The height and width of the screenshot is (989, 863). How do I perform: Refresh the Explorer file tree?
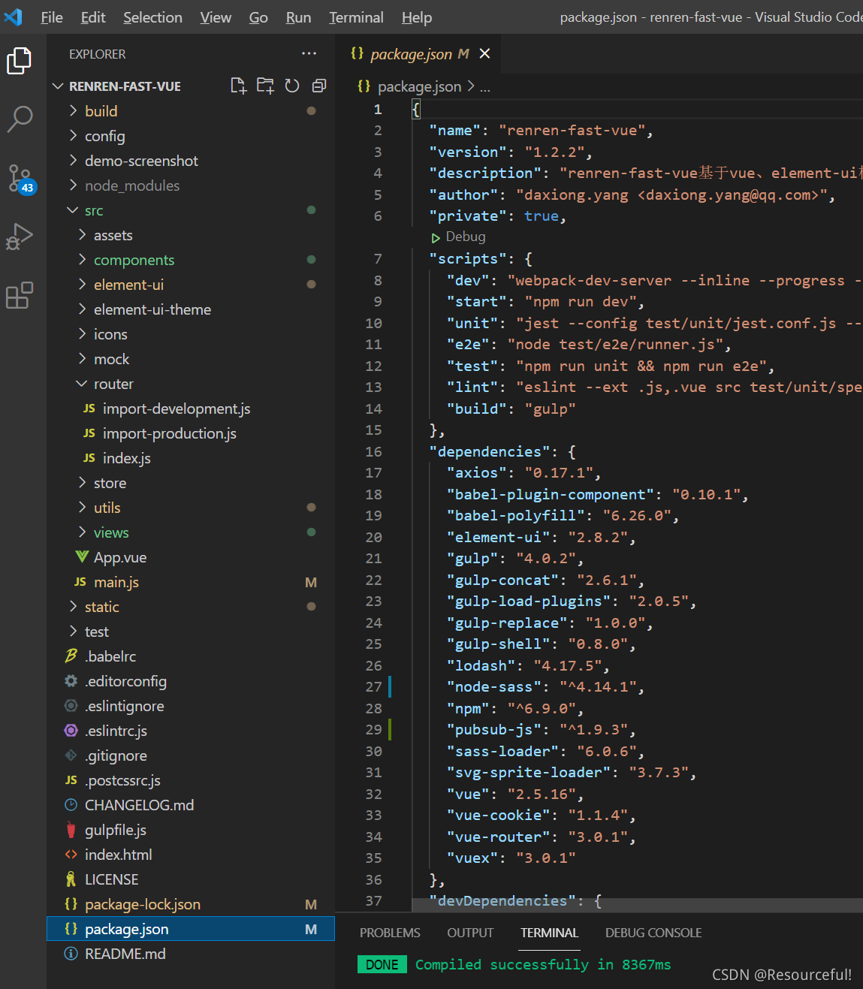[x=292, y=86]
